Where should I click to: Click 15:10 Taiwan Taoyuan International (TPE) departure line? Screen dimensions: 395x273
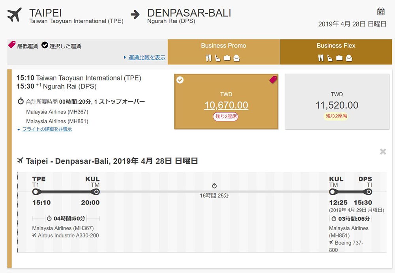point(79,78)
